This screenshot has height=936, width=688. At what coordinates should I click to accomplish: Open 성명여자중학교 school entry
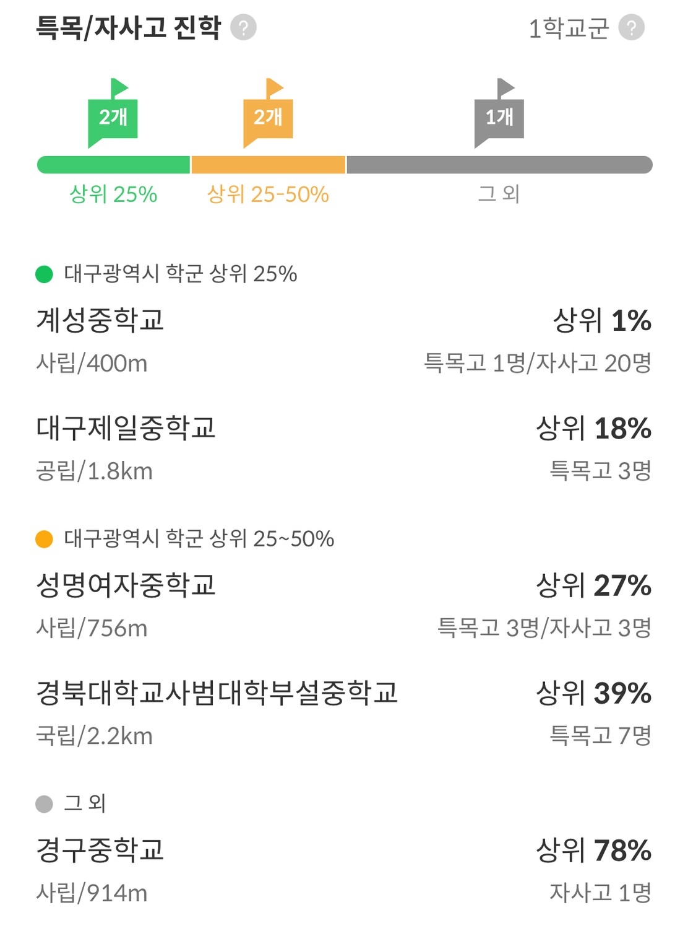point(344,606)
